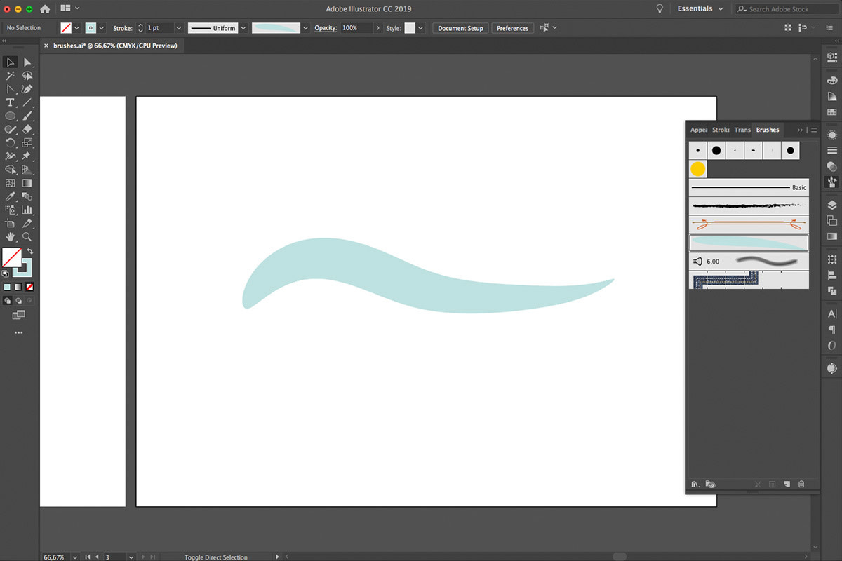
Task: Select the Eraser tool
Action: [x=27, y=129]
